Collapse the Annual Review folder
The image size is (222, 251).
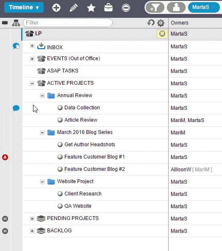(x=42, y=96)
